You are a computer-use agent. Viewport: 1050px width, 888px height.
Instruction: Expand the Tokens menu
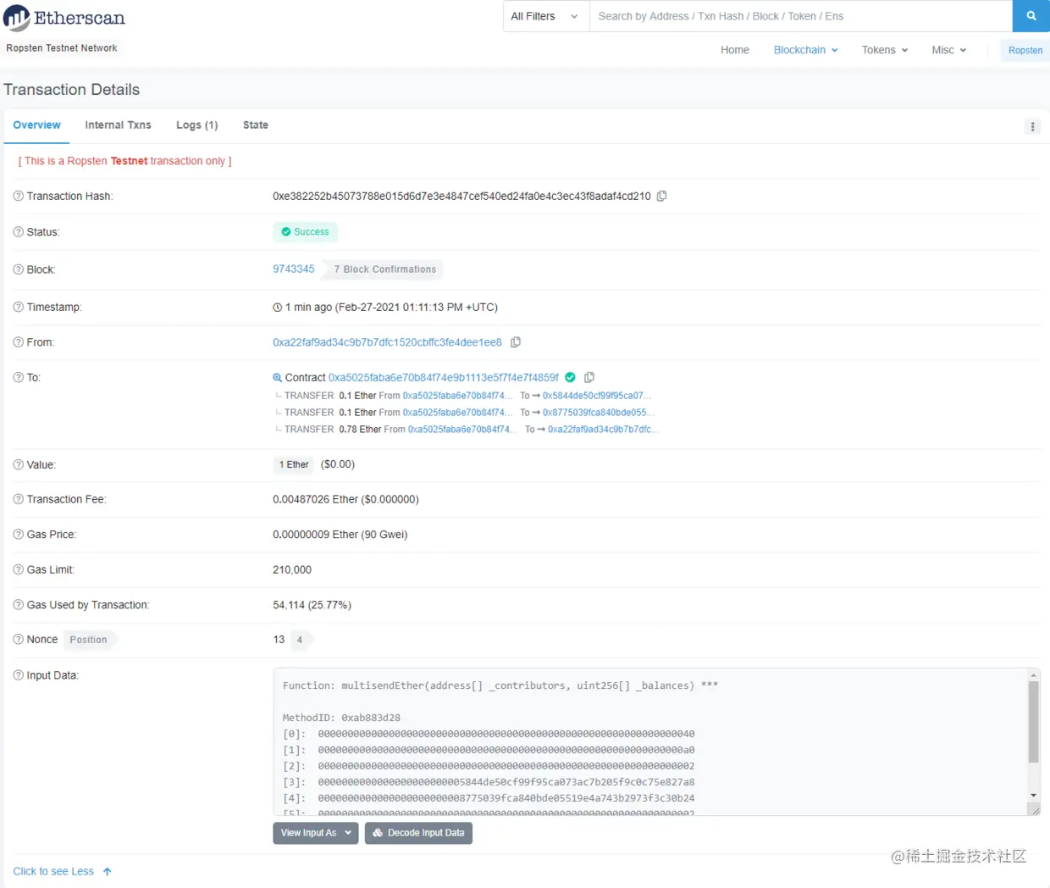(x=885, y=50)
